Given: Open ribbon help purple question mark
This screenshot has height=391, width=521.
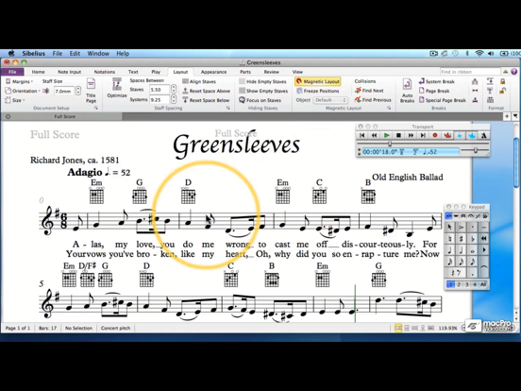Looking at the screenshot, I should [513, 72].
